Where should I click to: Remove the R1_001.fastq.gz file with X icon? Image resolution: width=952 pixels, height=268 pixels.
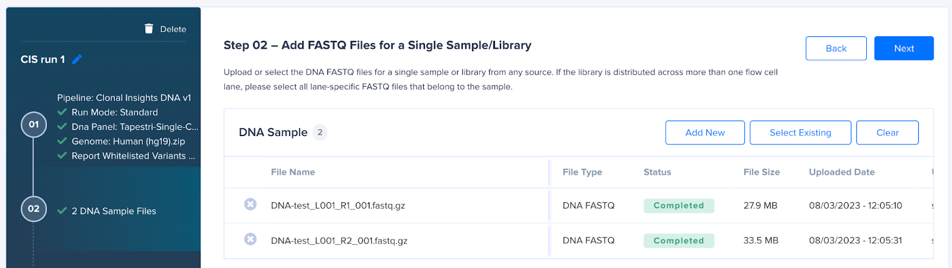tap(250, 204)
